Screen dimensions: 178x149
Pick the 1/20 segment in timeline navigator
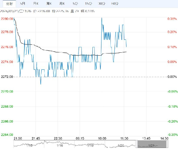click(x=121, y=145)
